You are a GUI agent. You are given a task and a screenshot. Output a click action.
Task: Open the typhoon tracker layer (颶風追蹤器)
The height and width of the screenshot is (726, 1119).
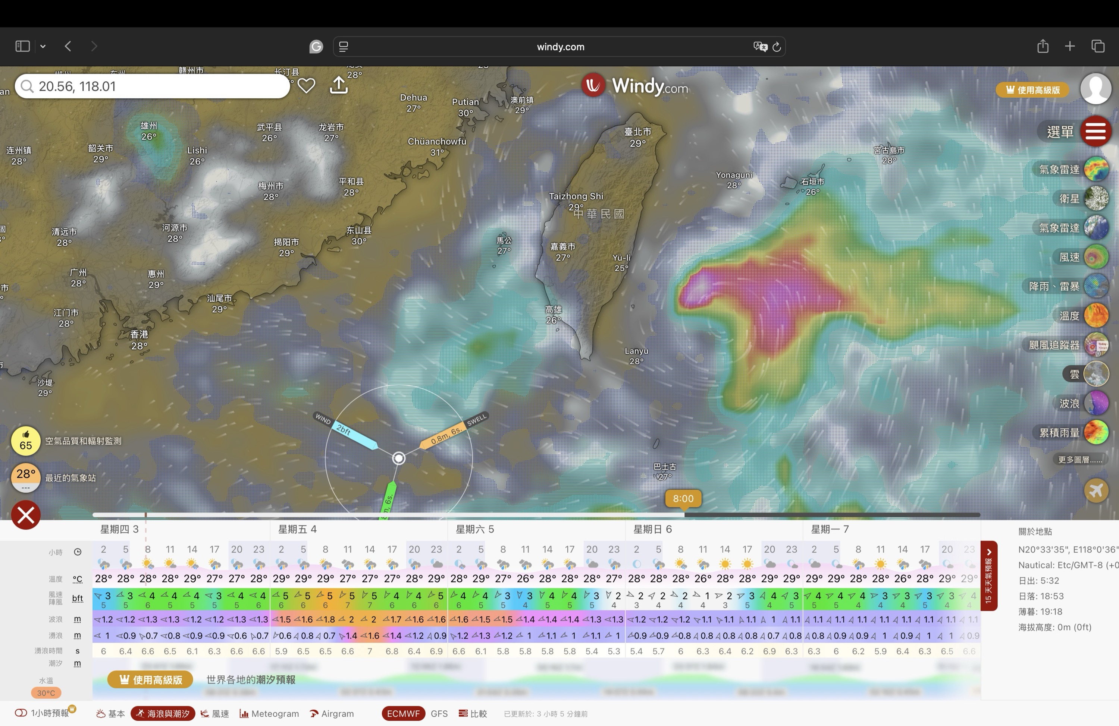[x=1096, y=345]
